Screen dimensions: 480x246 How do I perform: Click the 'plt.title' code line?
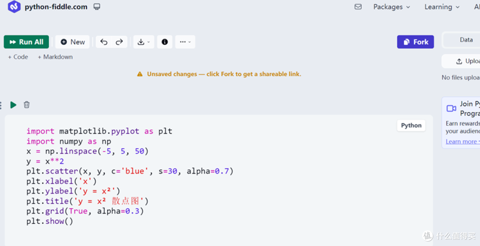[87, 201]
